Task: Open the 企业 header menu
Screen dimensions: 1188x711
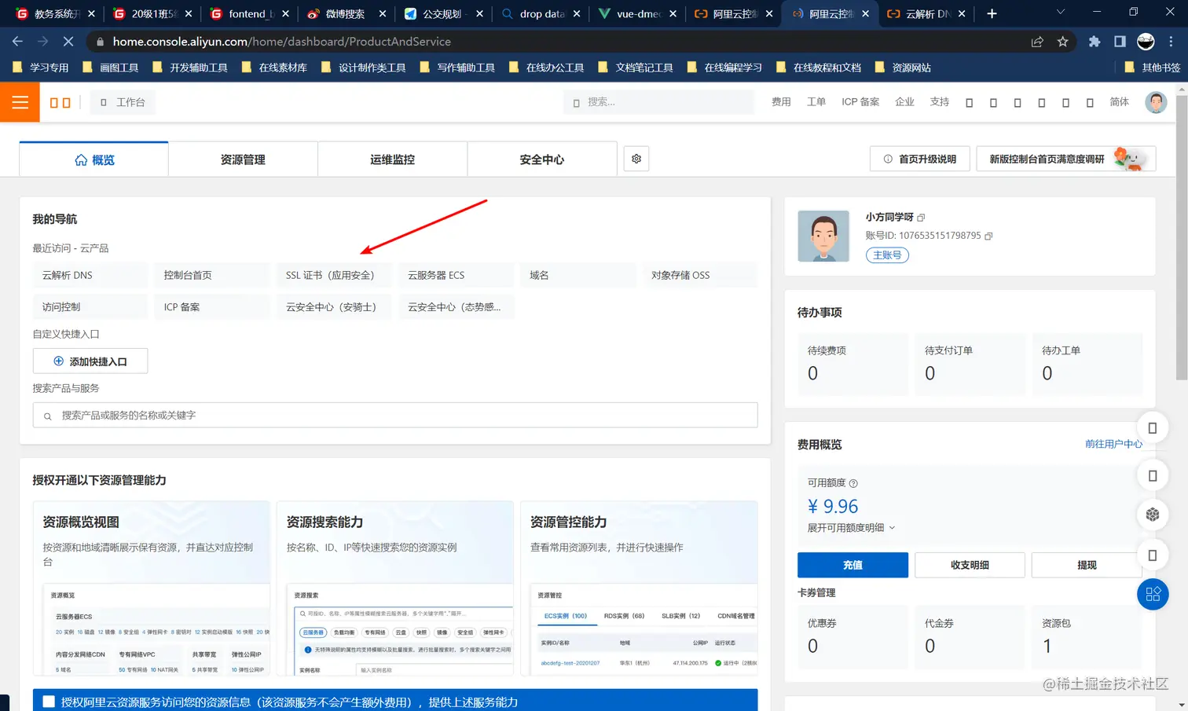Action: (904, 102)
